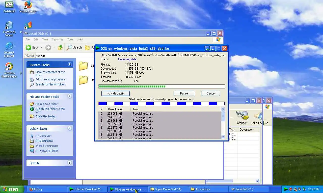The image size is (323, 193).
Task: Open the Grabber tool in IDM window
Action: [x=242, y=118]
